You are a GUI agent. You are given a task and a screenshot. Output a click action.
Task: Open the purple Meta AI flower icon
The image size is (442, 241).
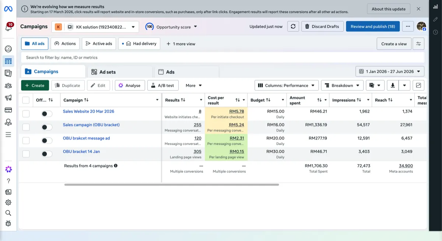pos(8,169)
